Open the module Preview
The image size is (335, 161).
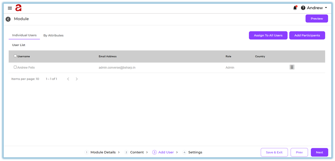tap(317, 19)
